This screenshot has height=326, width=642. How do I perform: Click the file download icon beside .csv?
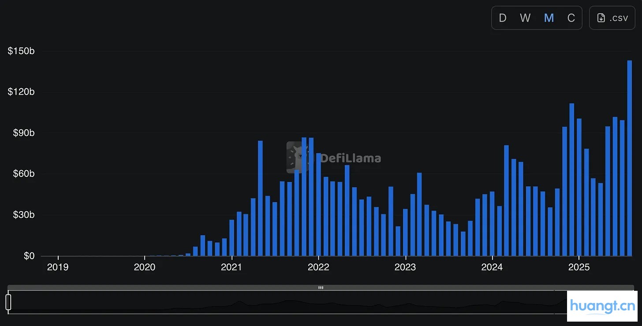601,18
